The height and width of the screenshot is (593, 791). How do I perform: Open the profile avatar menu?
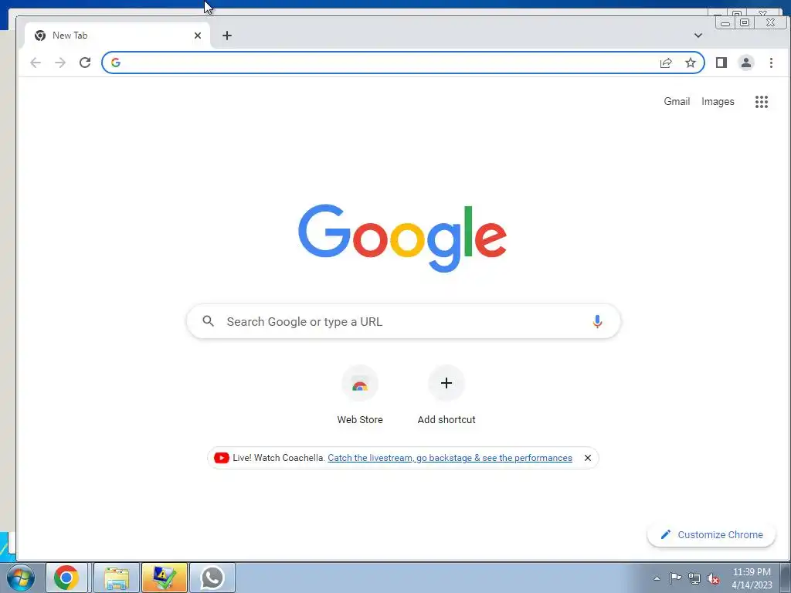pyautogui.click(x=746, y=63)
